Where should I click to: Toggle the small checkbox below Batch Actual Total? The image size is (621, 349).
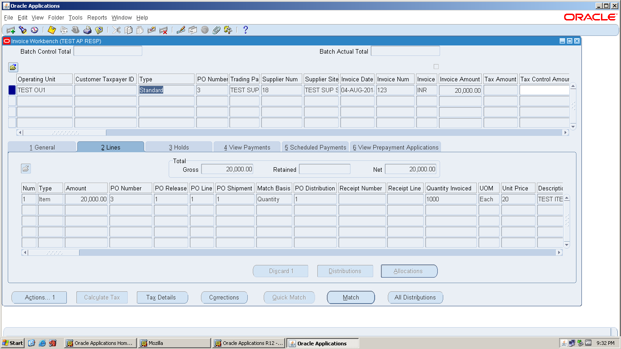(x=436, y=66)
